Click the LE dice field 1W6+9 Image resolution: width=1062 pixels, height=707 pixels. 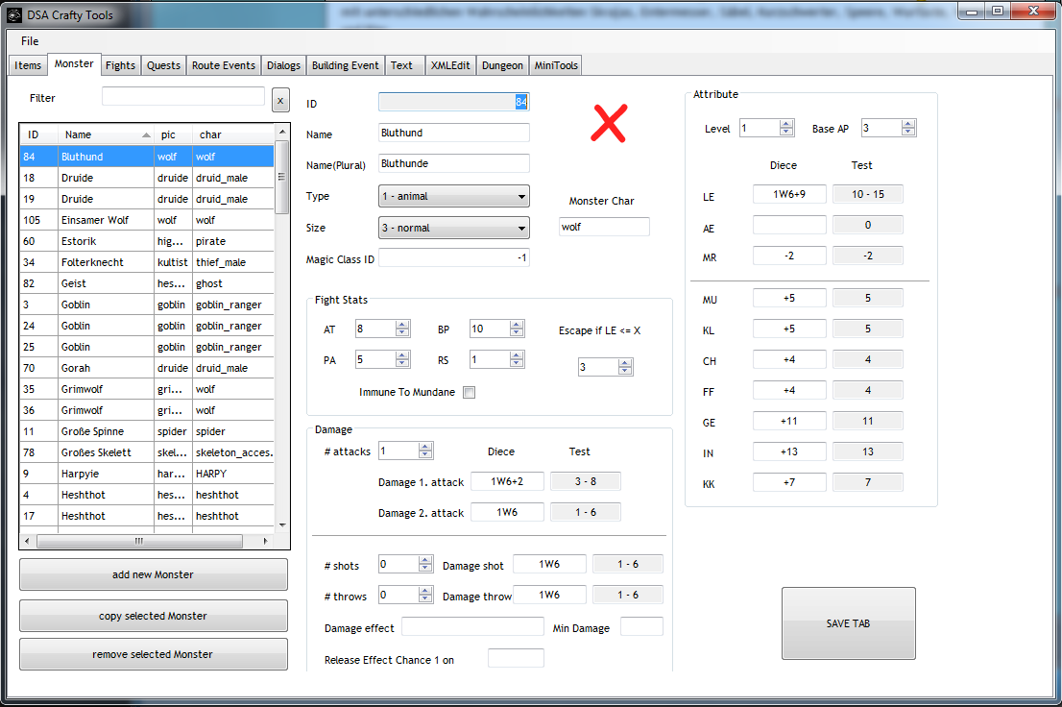click(x=789, y=195)
